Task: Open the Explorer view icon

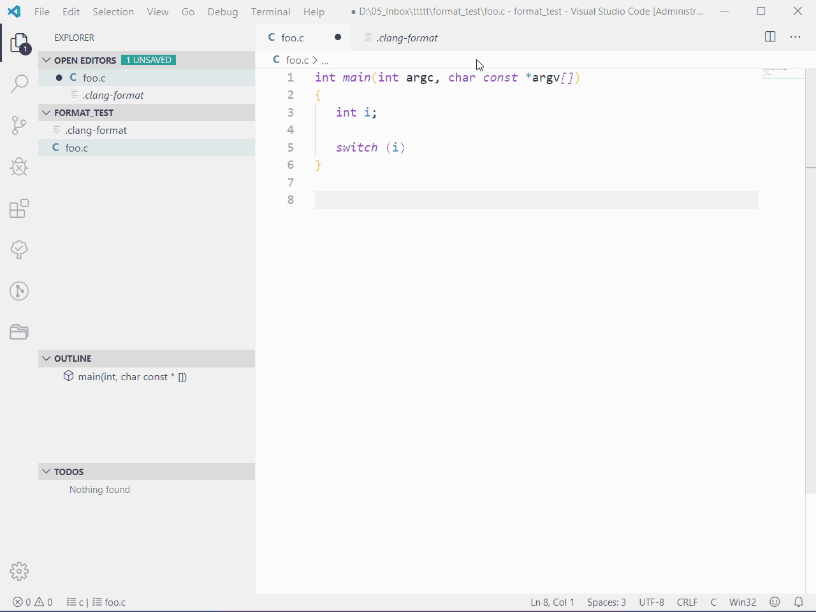Action: [19, 43]
